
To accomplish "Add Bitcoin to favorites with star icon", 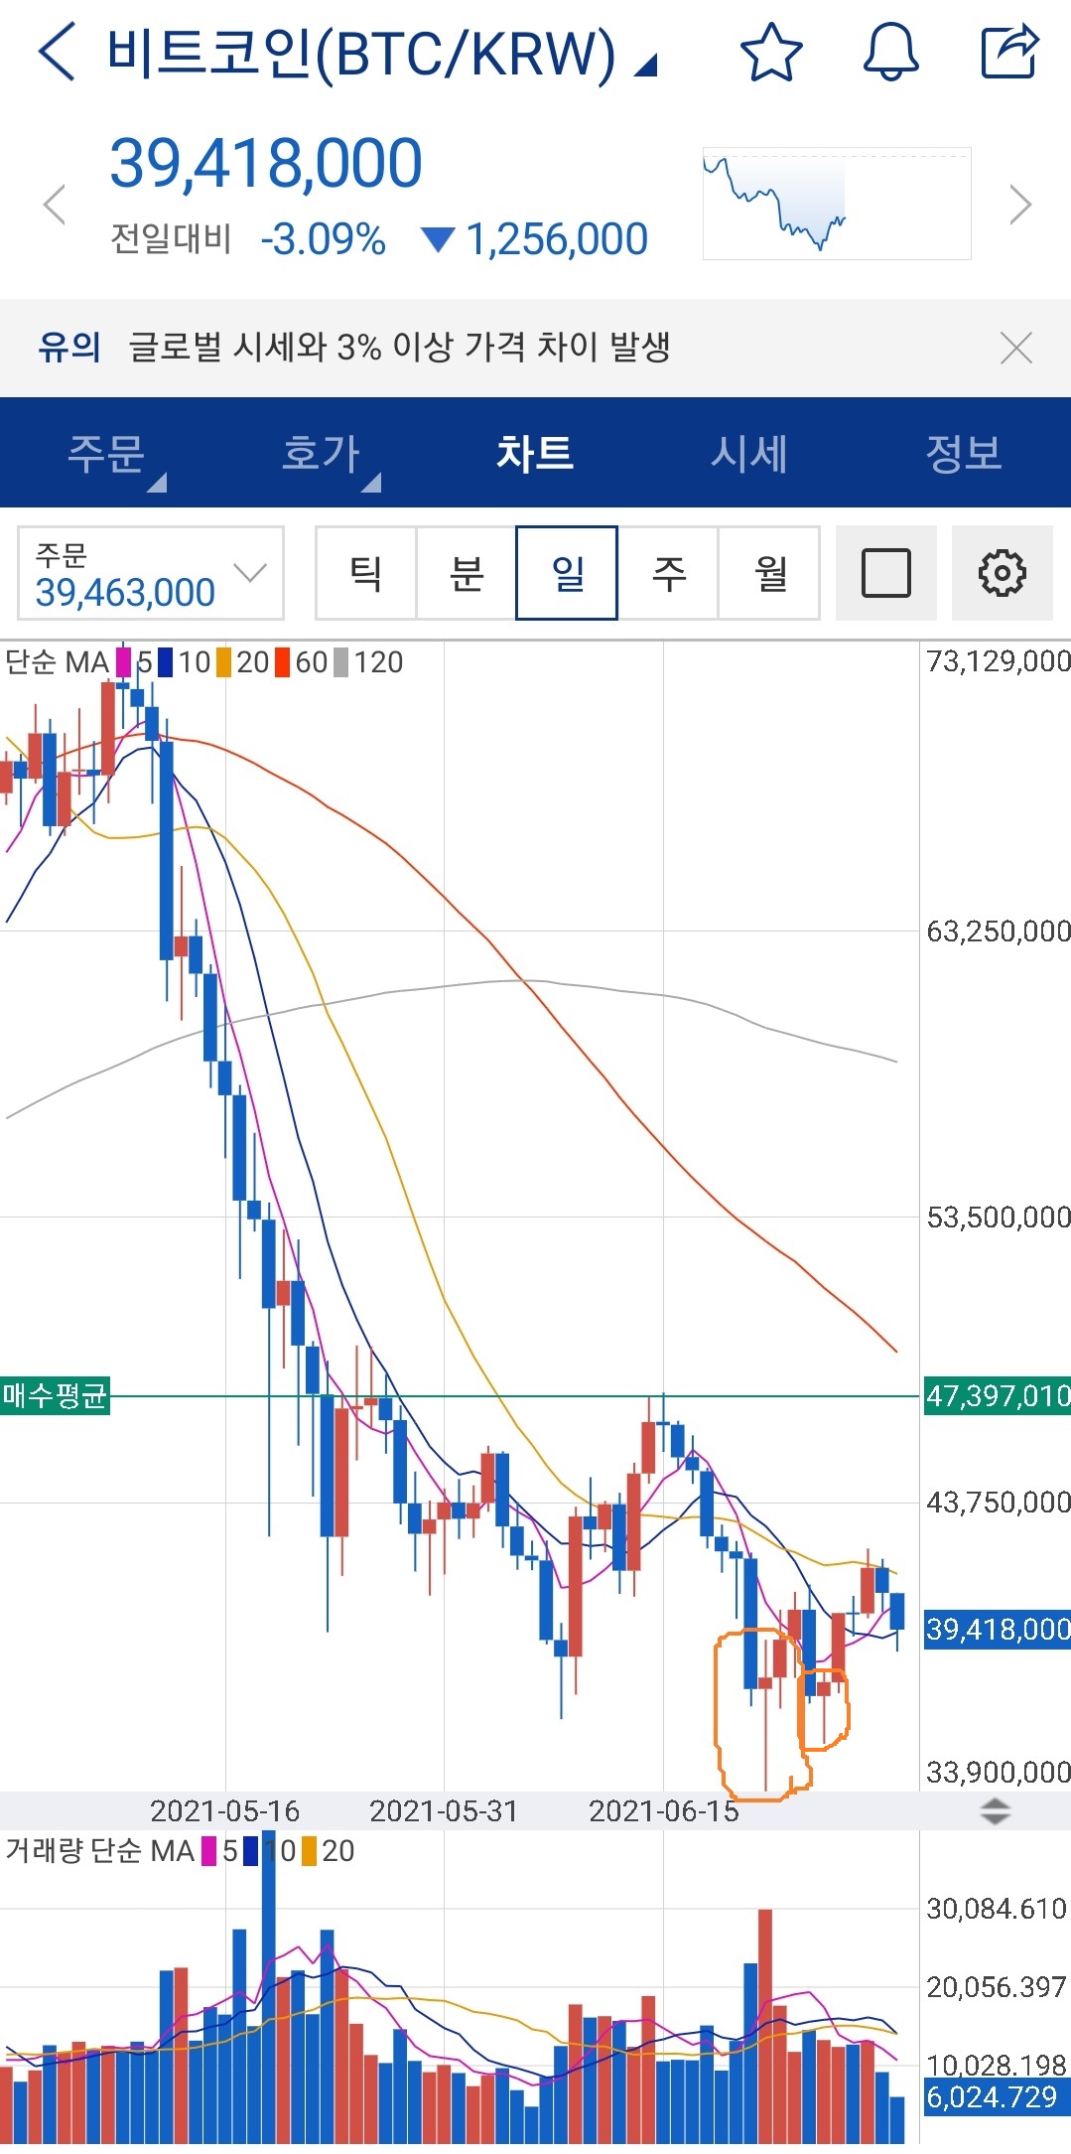I will tap(771, 53).
